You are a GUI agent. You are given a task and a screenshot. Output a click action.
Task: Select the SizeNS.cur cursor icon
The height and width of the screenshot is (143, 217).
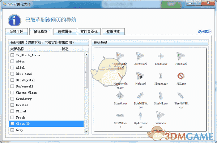[x=160, y=95]
